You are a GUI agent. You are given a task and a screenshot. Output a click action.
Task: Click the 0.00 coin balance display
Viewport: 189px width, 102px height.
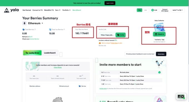click(154, 10)
